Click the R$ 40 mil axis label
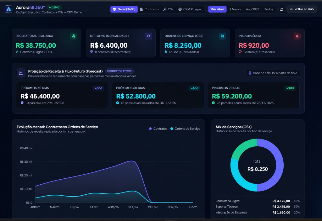 tap(26, 148)
